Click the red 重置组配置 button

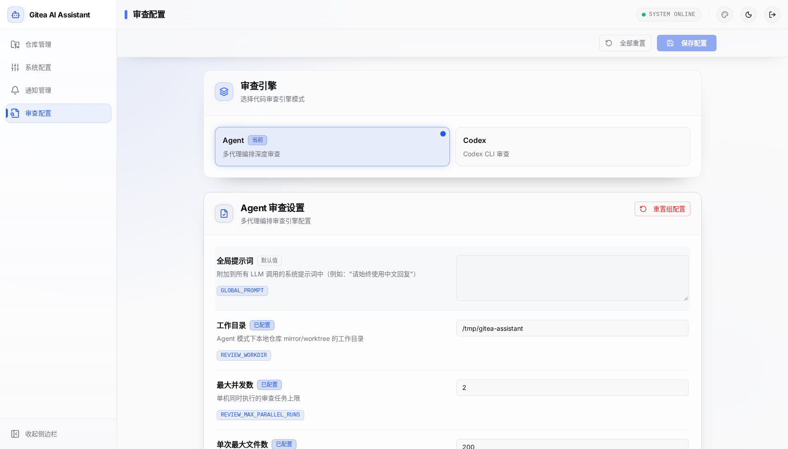click(x=662, y=209)
